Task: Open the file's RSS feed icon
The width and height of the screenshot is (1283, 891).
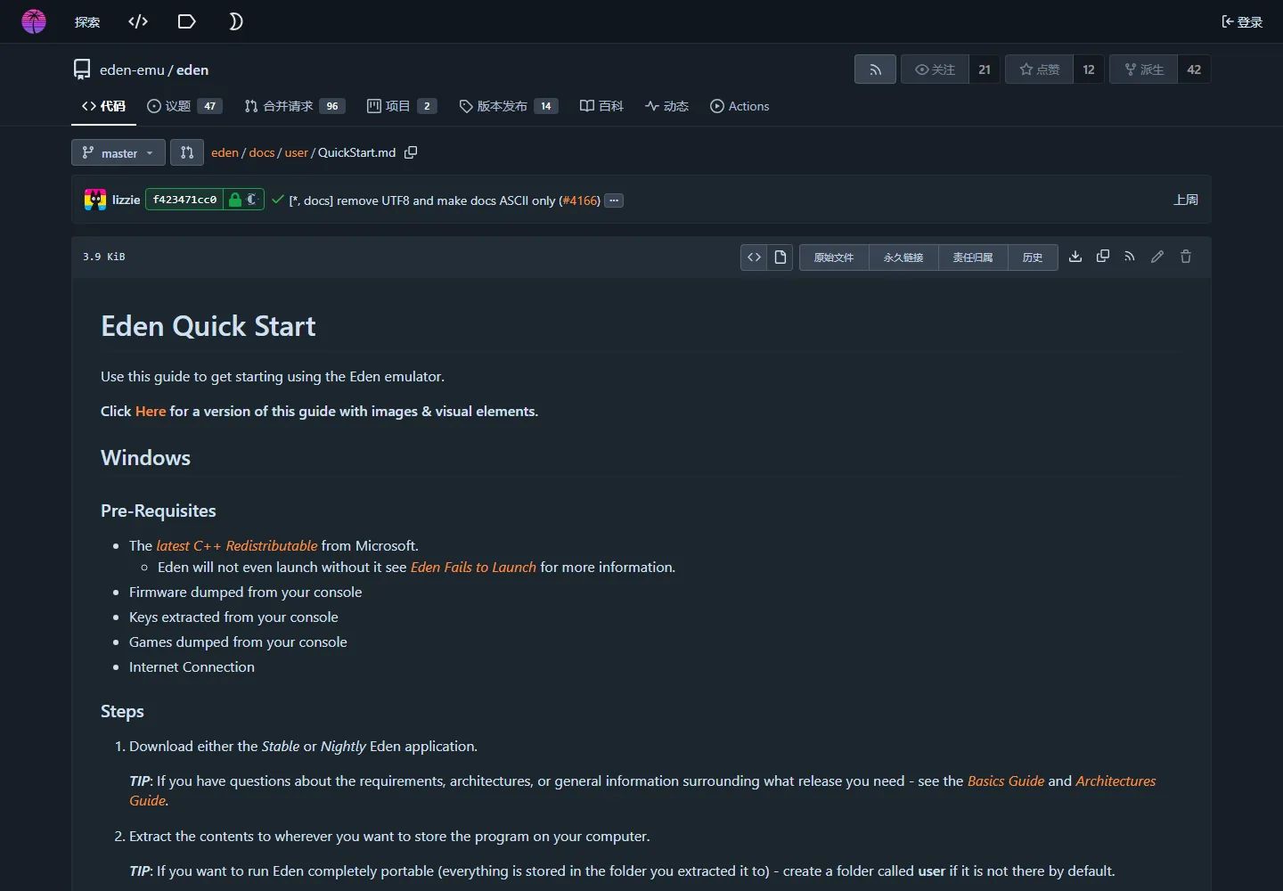Action: click(1130, 257)
